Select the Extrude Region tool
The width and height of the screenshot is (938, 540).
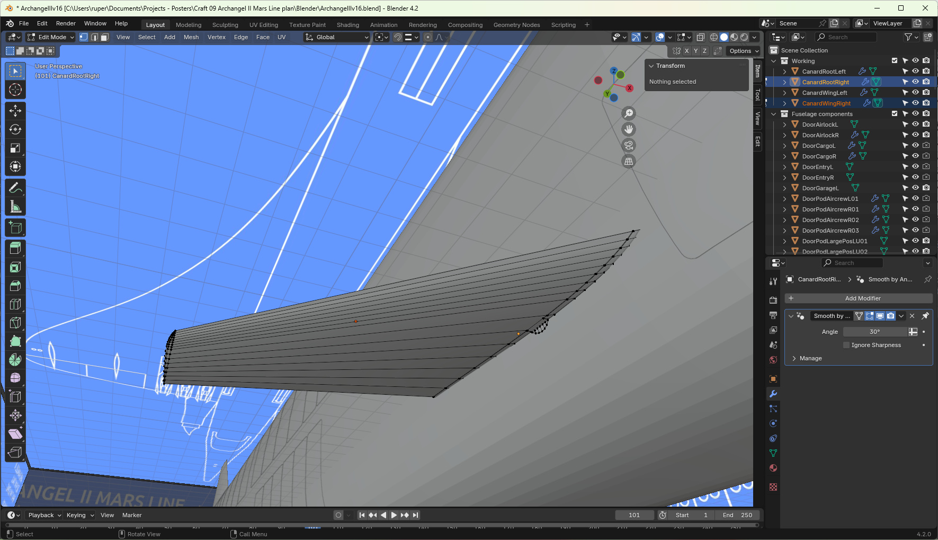click(x=15, y=249)
